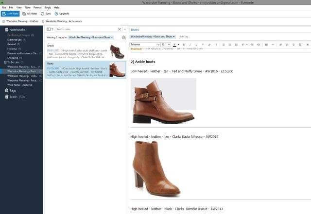311x214 pixels.
Task: Select Holidays notebook
Action: [x=14, y=49]
